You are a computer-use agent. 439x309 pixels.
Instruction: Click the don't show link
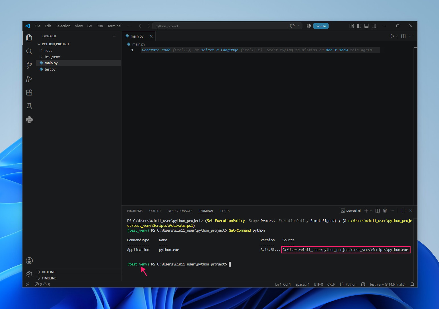click(x=337, y=50)
